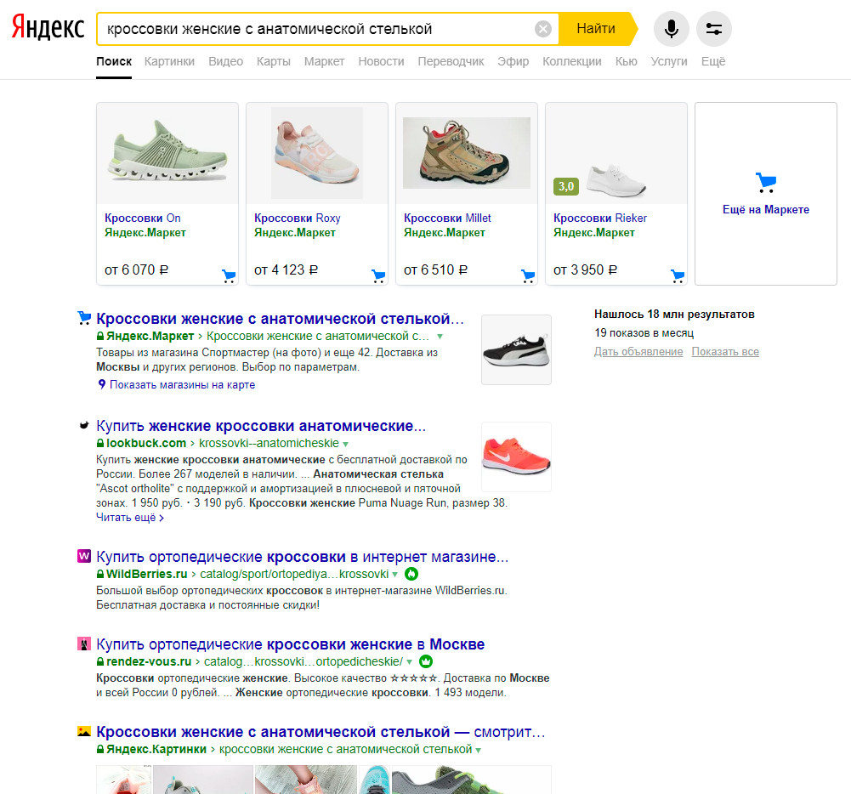
Task: Click the cart favicon of the Яндекс.Маркет result
Action: (84, 318)
